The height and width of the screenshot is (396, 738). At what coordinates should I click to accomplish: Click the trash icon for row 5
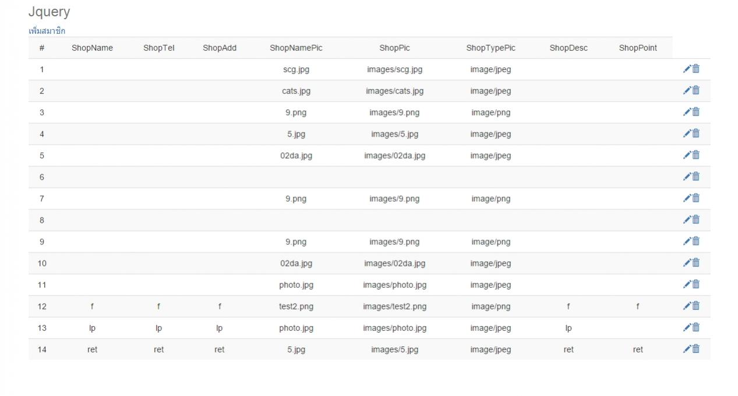(x=696, y=155)
